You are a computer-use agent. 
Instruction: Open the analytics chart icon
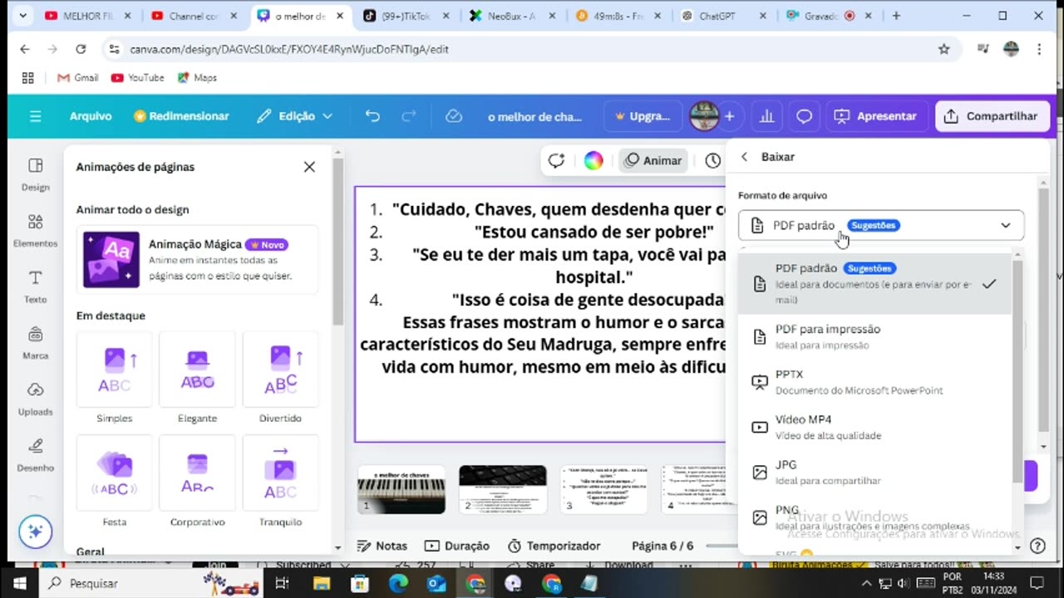pyautogui.click(x=766, y=116)
